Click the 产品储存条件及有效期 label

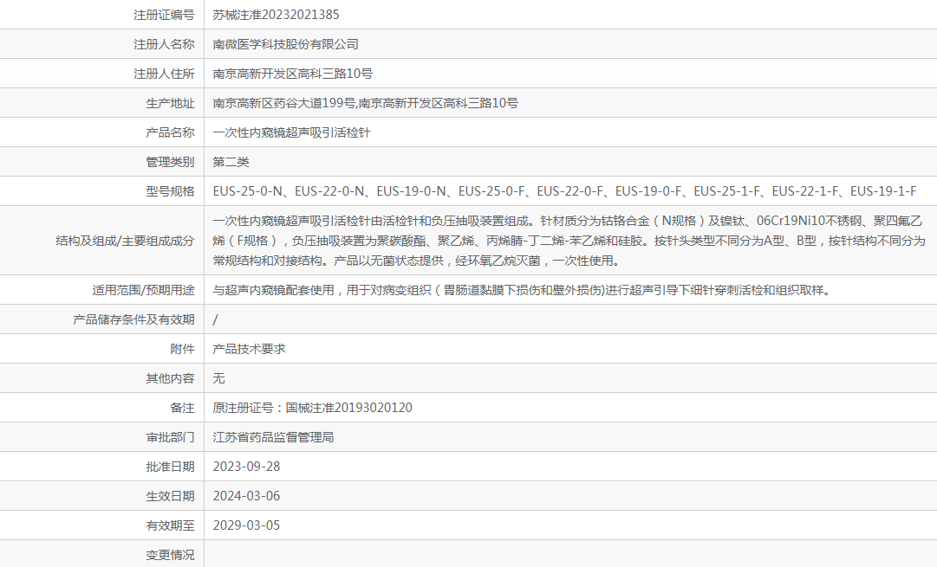(x=133, y=319)
